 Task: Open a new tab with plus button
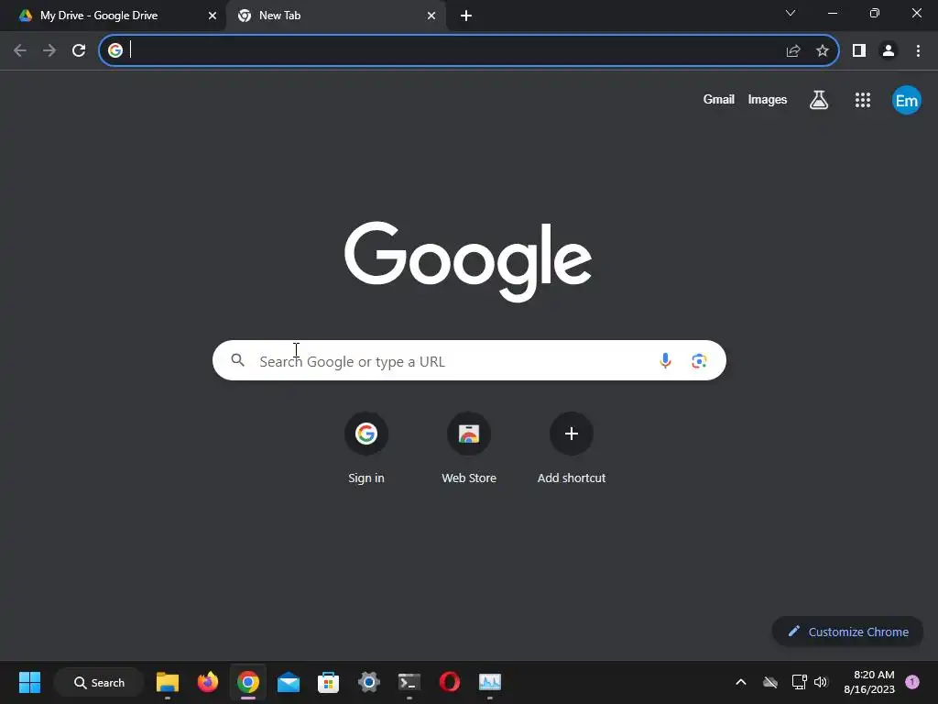tap(466, 16)
